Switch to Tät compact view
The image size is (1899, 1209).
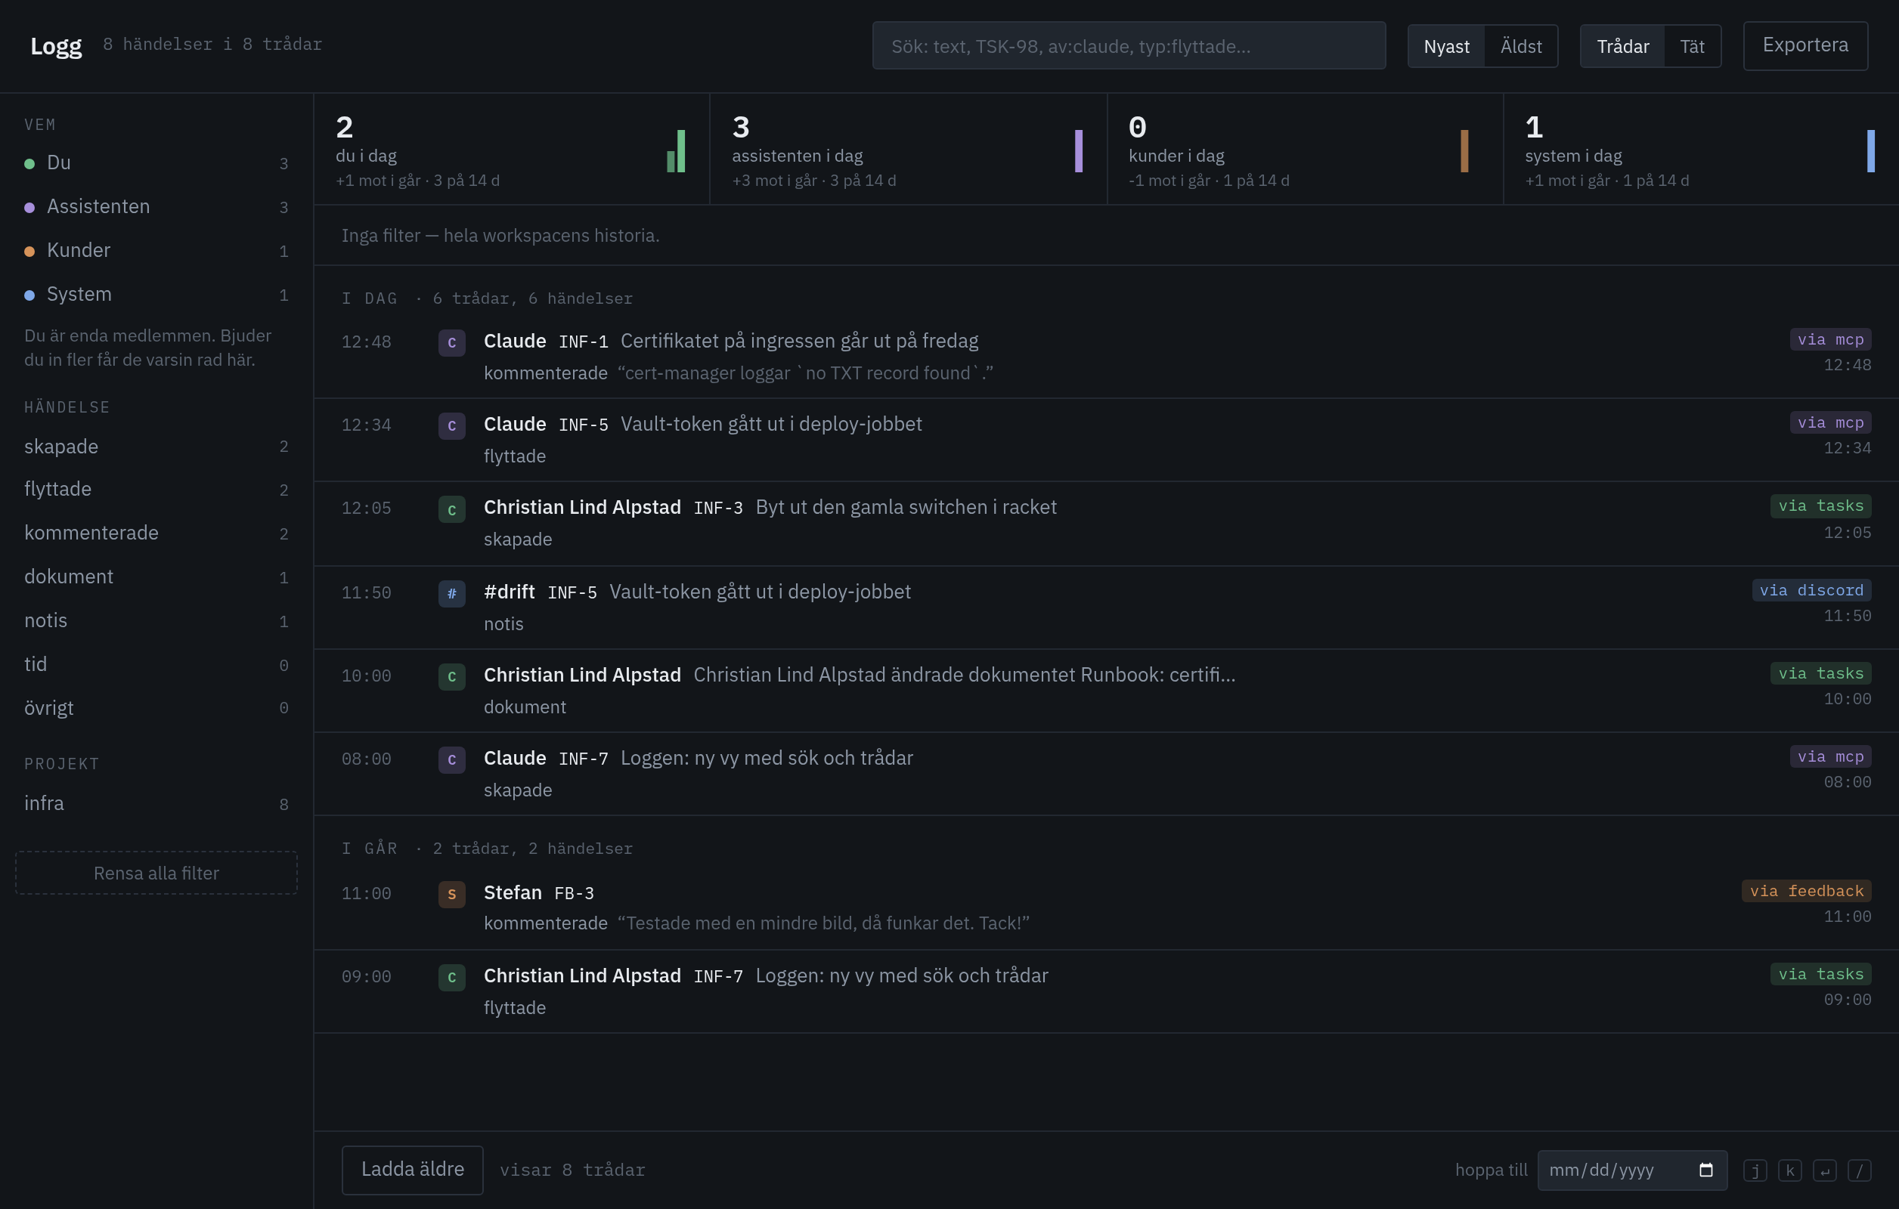tap(1692, 47)
